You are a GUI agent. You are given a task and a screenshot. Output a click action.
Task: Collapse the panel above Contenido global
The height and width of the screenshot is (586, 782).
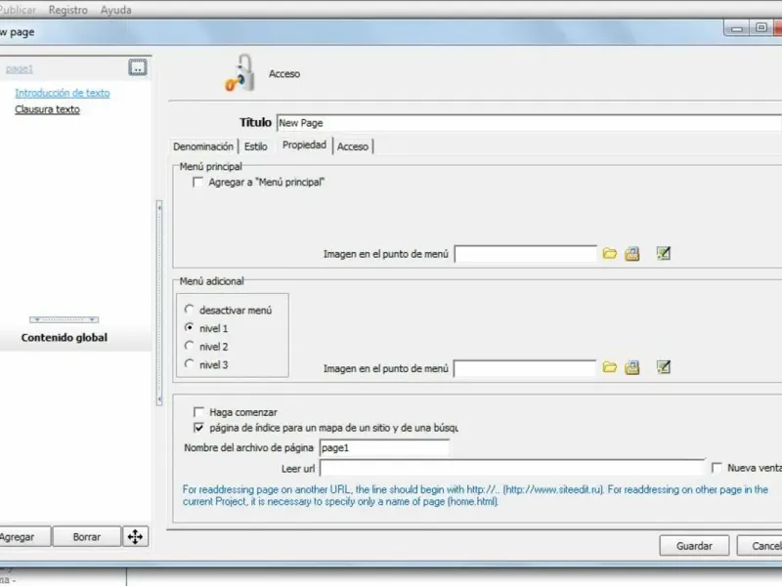(64, 319)
